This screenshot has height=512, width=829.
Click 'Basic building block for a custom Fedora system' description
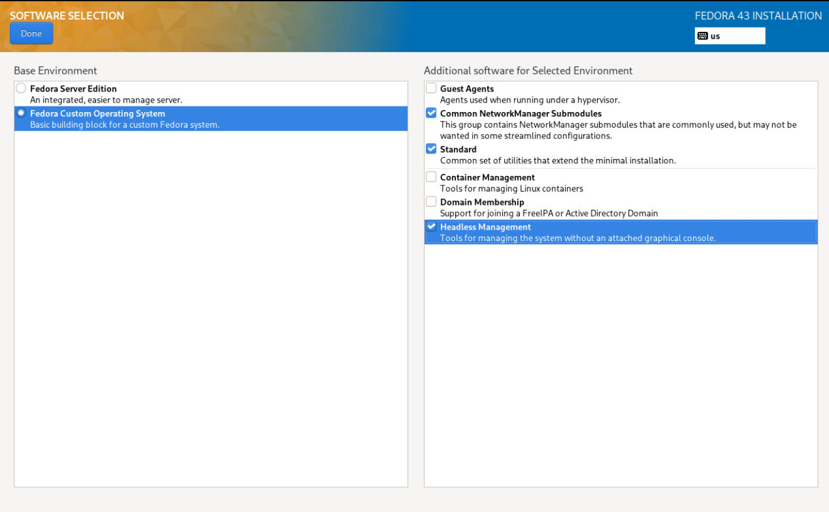point(125,125)
